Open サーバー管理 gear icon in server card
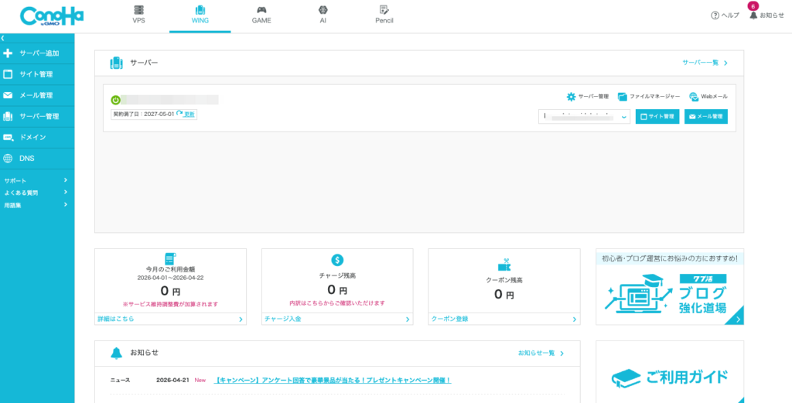792x403 pixels. coord(572,97)
